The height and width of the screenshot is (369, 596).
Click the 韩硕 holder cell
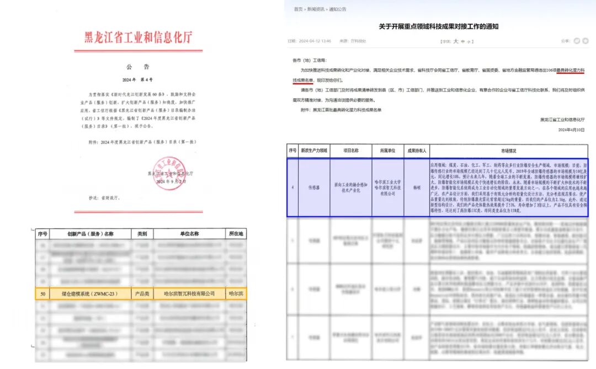(x=417, y=188)
